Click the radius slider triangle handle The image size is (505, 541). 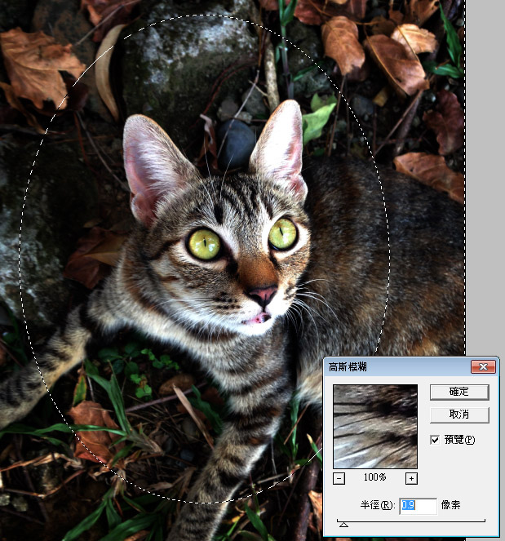[x=343, y=525]
